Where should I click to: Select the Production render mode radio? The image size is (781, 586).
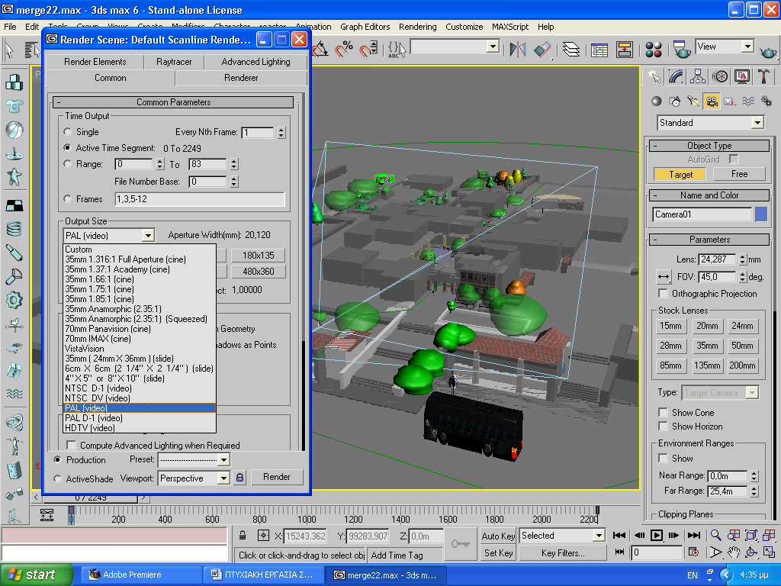click(58, 460)
